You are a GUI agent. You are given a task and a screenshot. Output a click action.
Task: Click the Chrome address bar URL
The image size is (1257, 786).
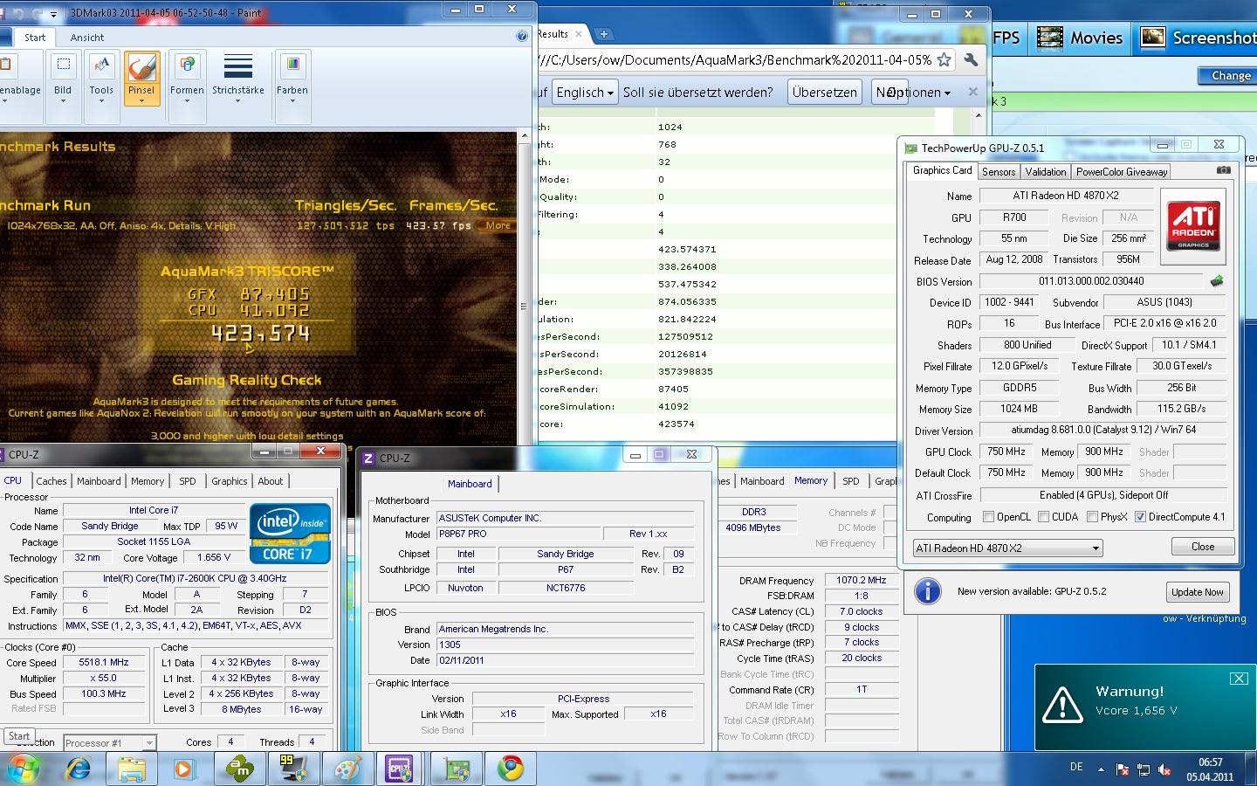pyautogui.click(x=735, y=60)
